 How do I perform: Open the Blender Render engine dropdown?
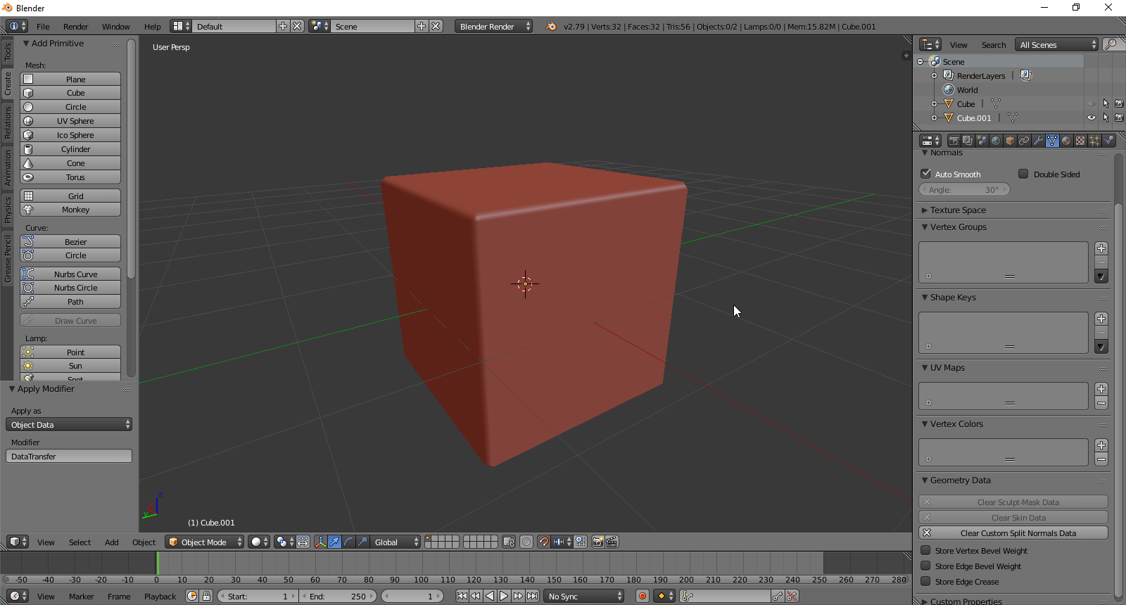(x=493, y=27)
